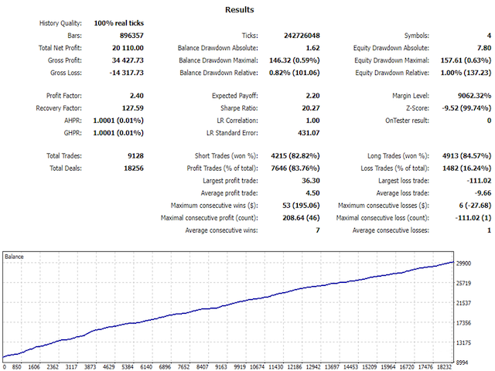This screenshot has width=495, height=371.
Task: Select Average loss trade value -9.66
Action: click(483, 193)
